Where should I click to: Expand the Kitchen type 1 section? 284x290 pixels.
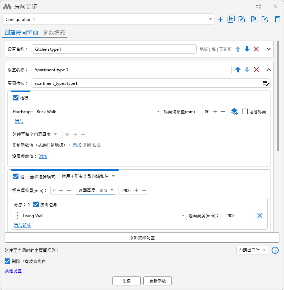point(269,49)
